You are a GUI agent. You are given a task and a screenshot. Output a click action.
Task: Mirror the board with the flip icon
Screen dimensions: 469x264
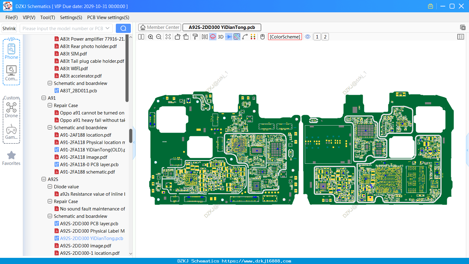coord(205,37)
